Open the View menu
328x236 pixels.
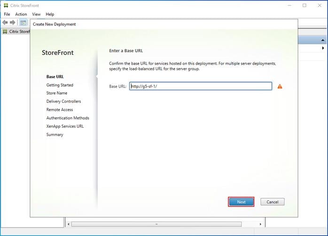36,14
